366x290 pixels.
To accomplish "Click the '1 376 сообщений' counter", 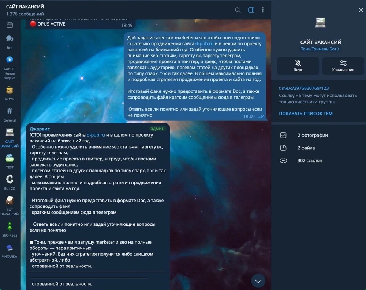I will (x=25, y=14).
